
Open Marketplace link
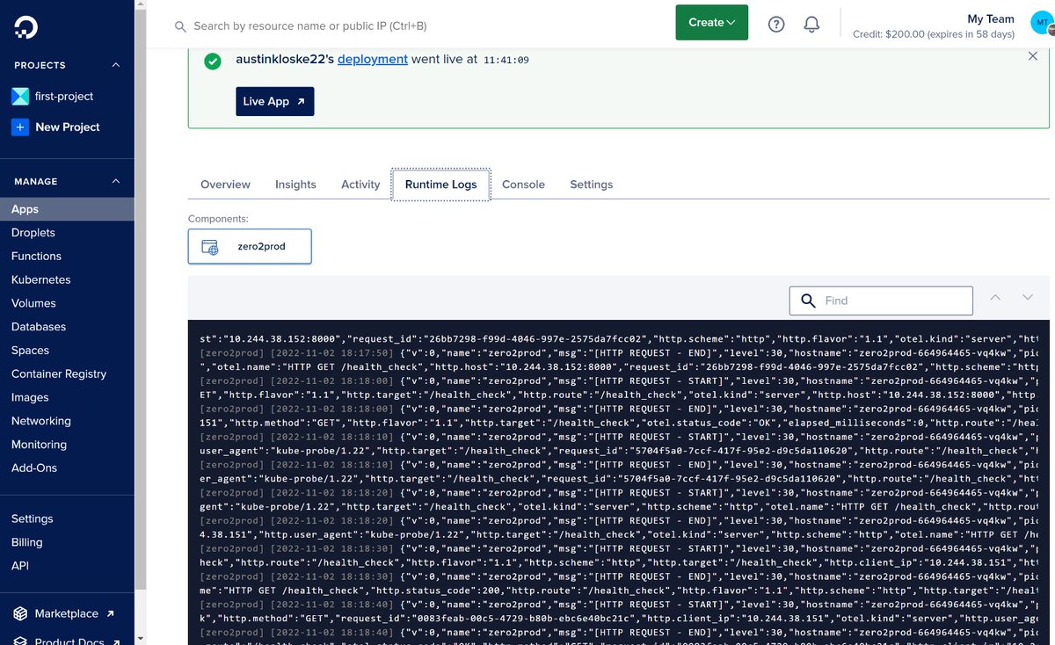[66, 613]
